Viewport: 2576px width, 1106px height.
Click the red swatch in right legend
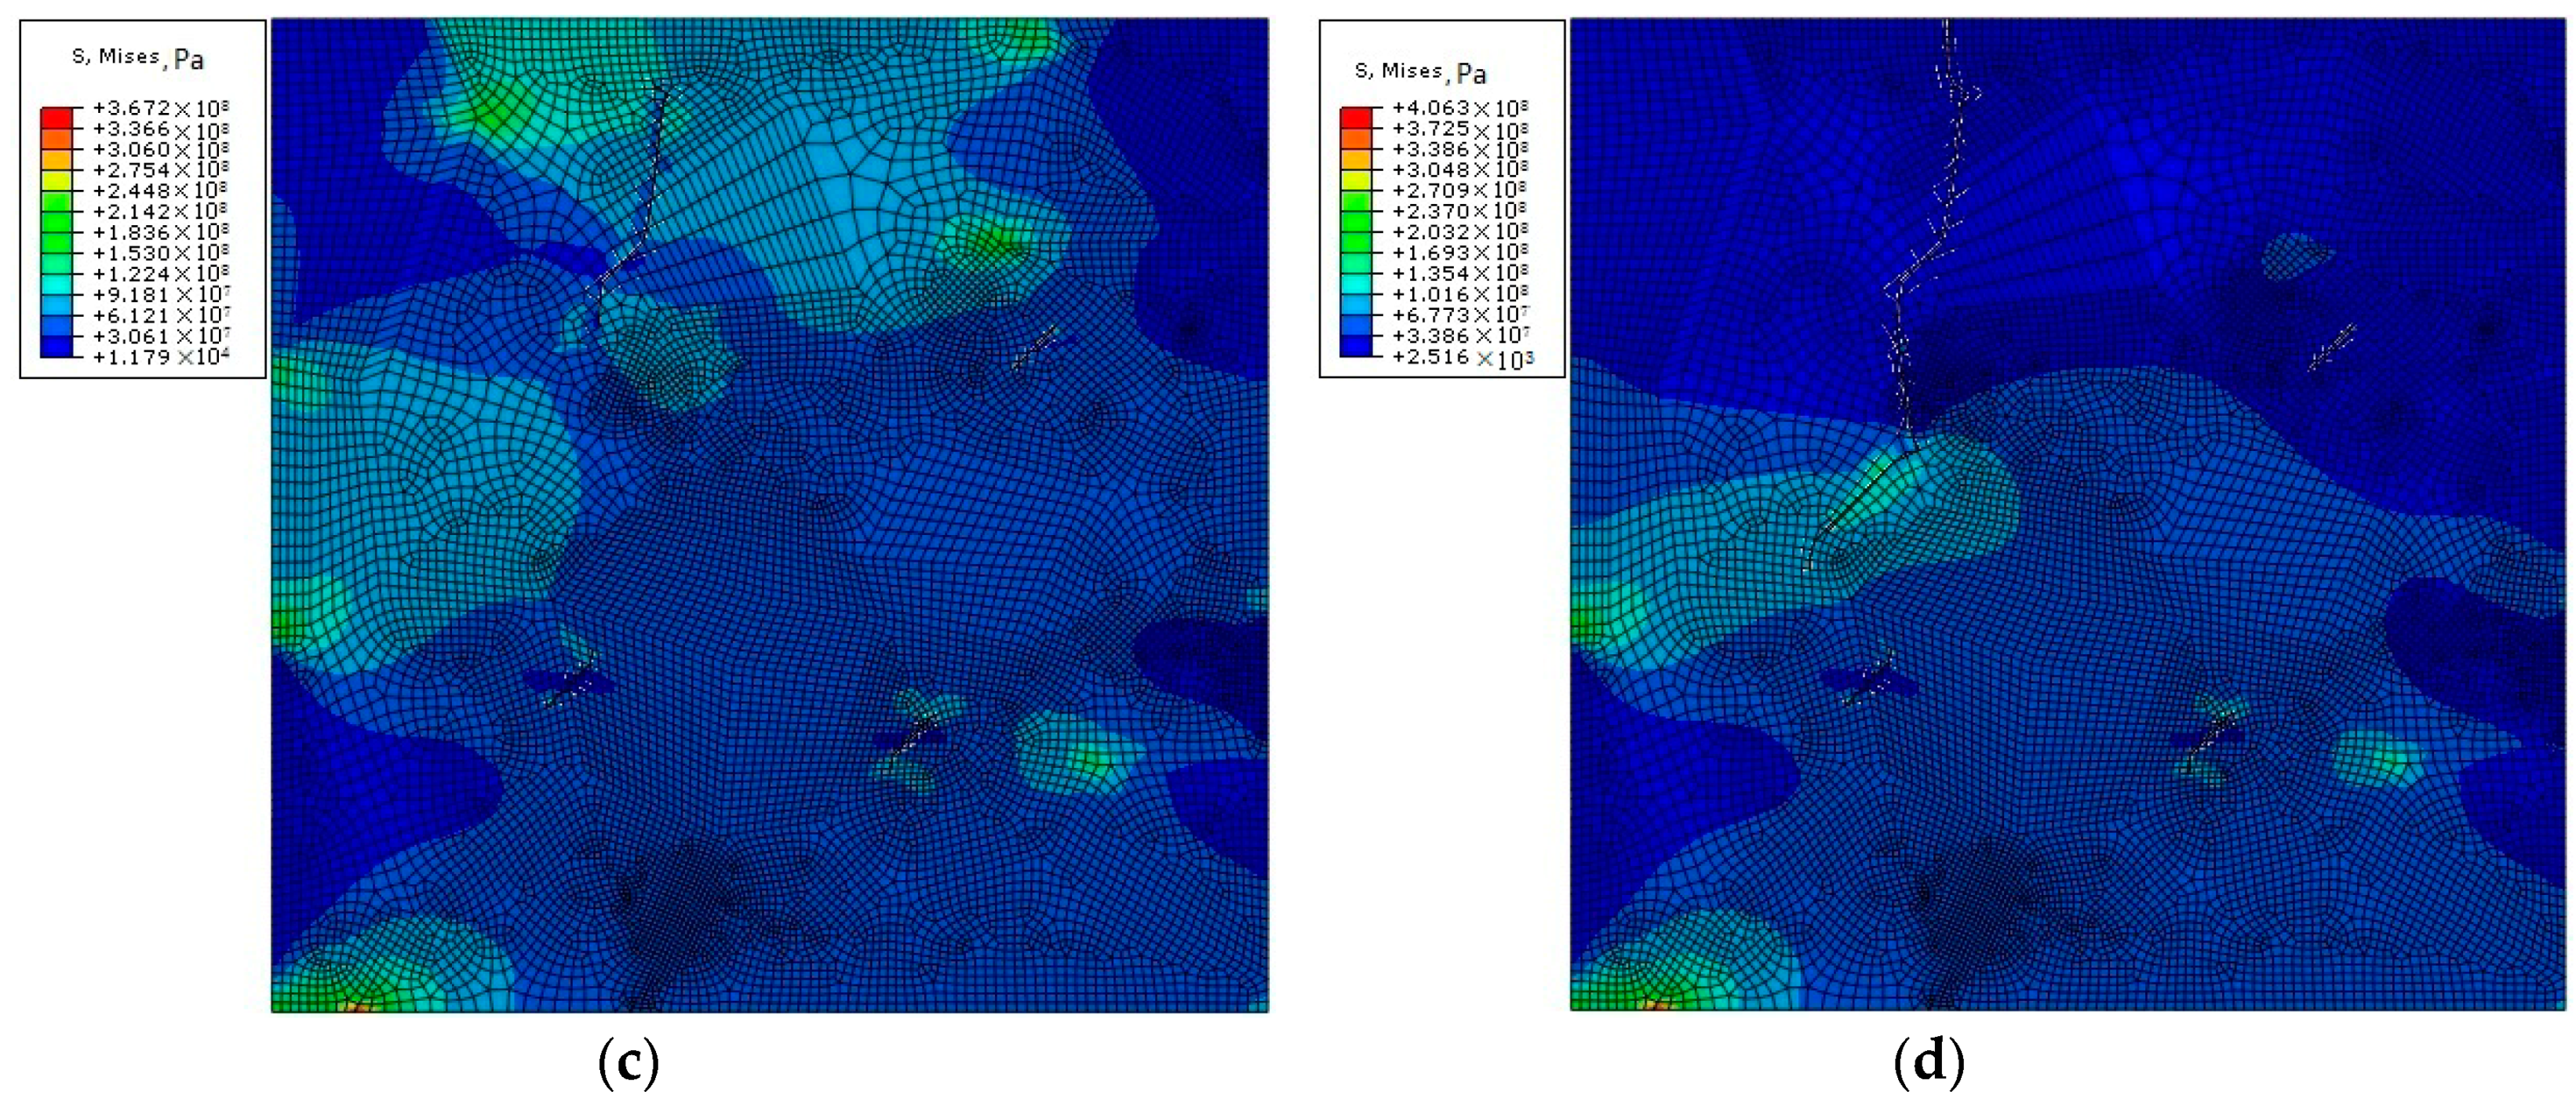pos(1356,118)
